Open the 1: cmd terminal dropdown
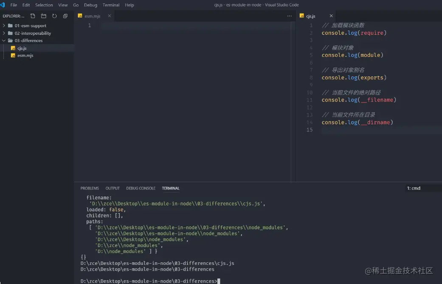 (x=423, y=188)
